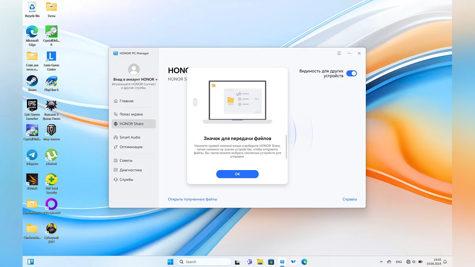Select the Recycle Bin desktop icon
The height and width of the screenshot is (267, 475).
pos(32,9)
